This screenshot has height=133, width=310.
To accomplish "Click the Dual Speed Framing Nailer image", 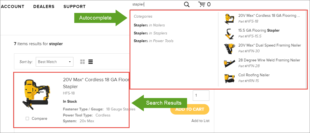I will coord(229,49).
